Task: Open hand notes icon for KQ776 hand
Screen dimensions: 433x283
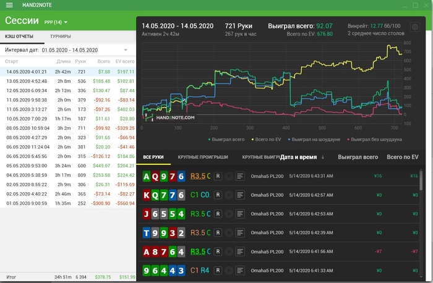Action: click(x=240, y=195)
